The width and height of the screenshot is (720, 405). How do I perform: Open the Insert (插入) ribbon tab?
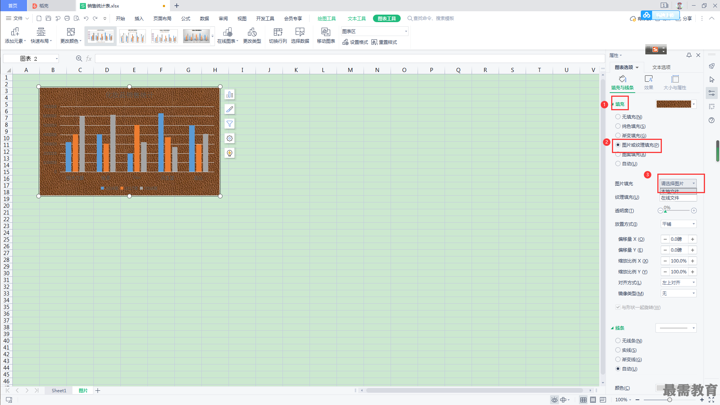click(139, 18)
